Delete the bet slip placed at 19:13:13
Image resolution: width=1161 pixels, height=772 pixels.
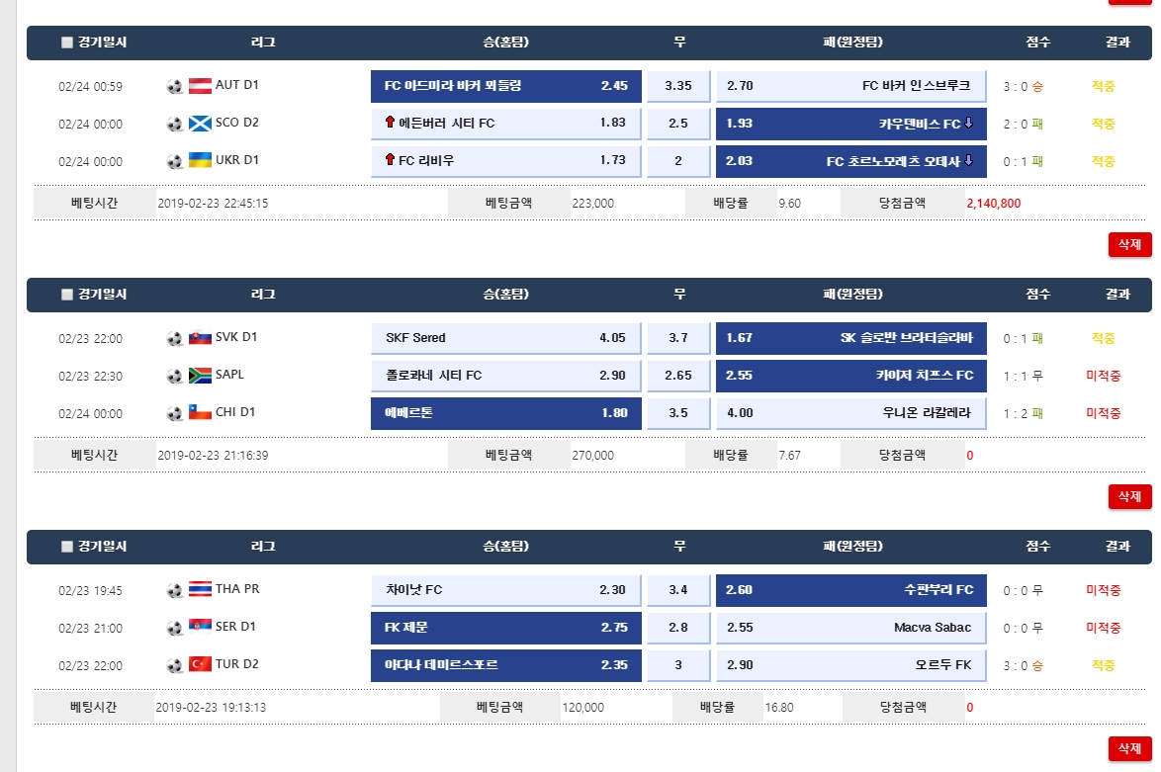1129,748
